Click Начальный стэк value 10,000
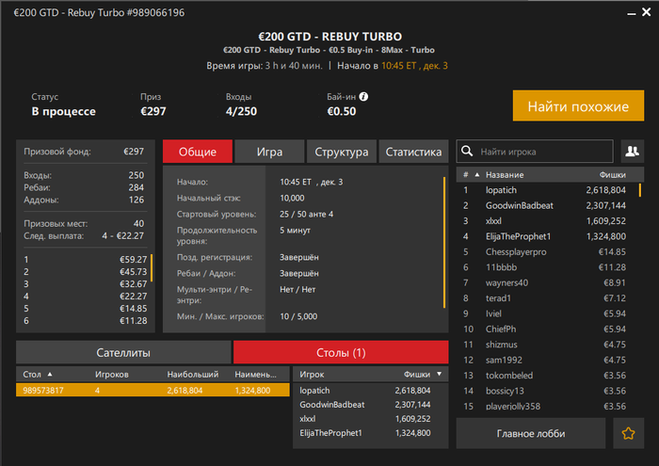 (x=292, y=198)
